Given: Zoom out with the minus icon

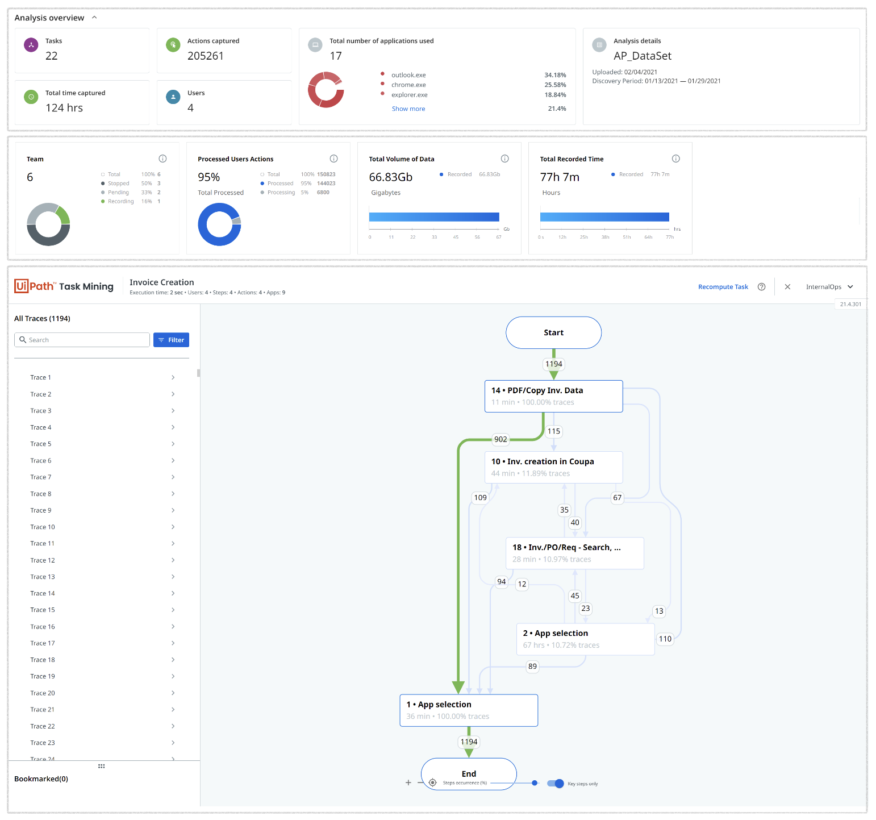Looking at the screenshot, I should (x=420, y=782).
